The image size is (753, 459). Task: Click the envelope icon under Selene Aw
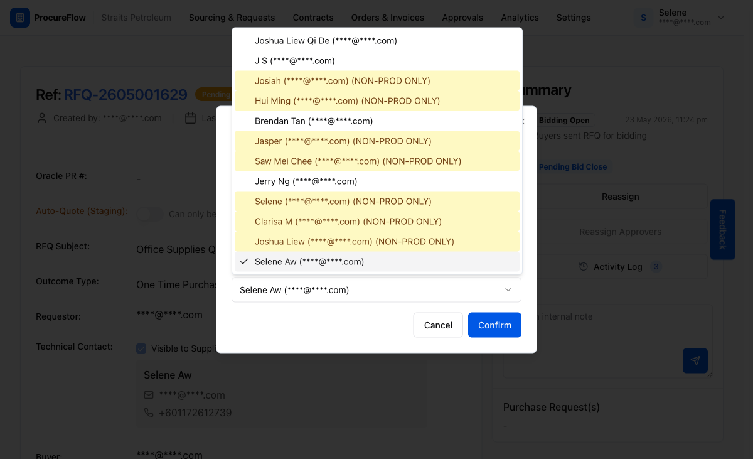click(149, 396)
